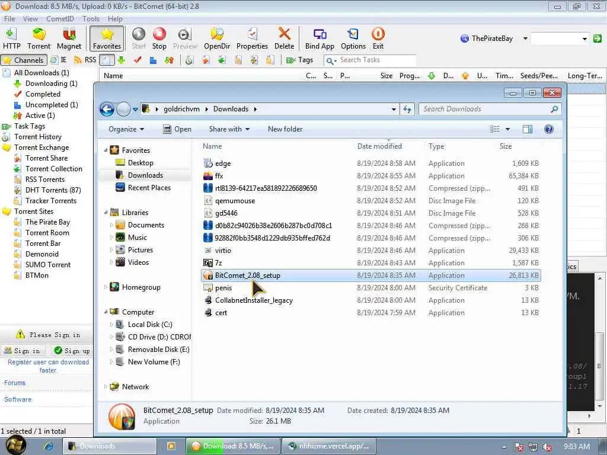Click the Tags button in BitComet

(x=299, y=60)
